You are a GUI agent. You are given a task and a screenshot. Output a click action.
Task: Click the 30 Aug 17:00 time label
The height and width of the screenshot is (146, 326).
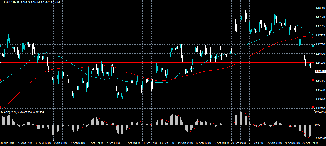point(43,143)
